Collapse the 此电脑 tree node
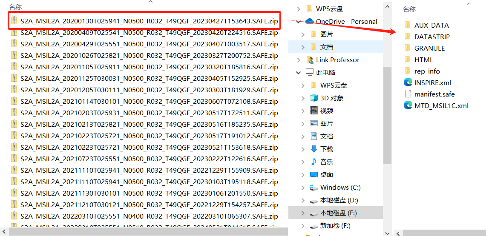Screen dimensions: 486x236 point(299,73)
